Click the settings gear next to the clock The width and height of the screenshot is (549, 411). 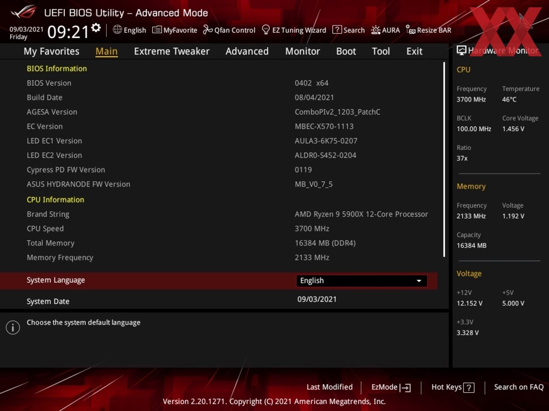coord(96,28)
